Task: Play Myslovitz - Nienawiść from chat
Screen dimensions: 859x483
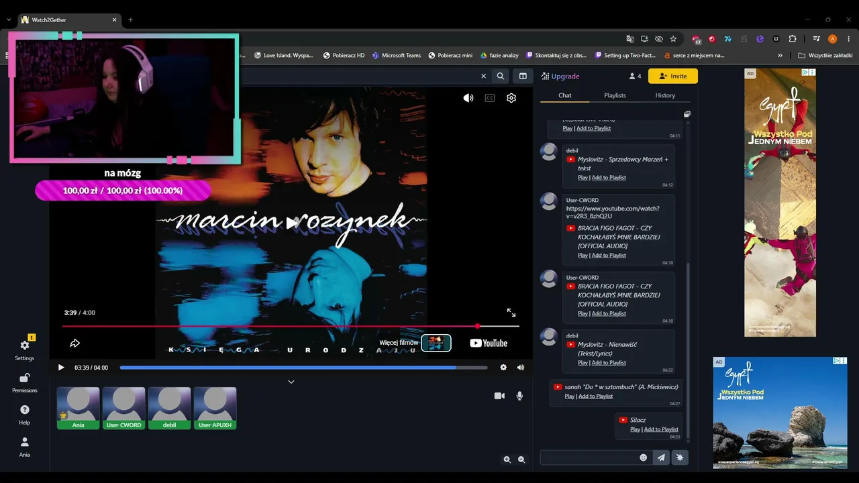Action: (x=583, y=363)
